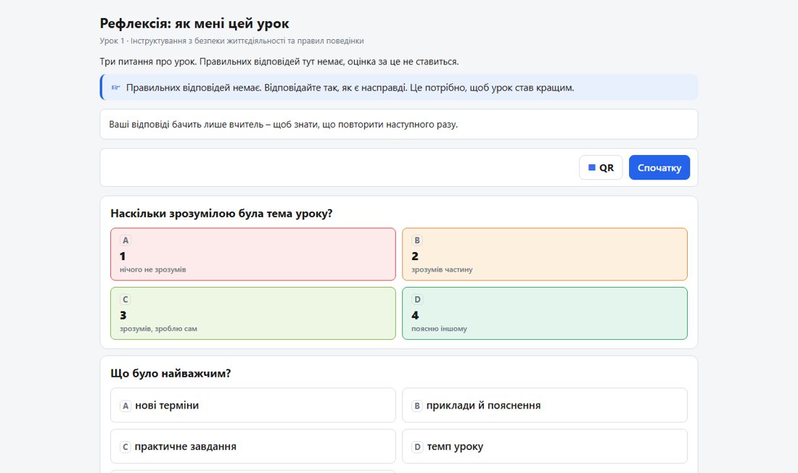Pick answer приклади й пояснення
Screen dimensions: 798x473
[545, 406]
